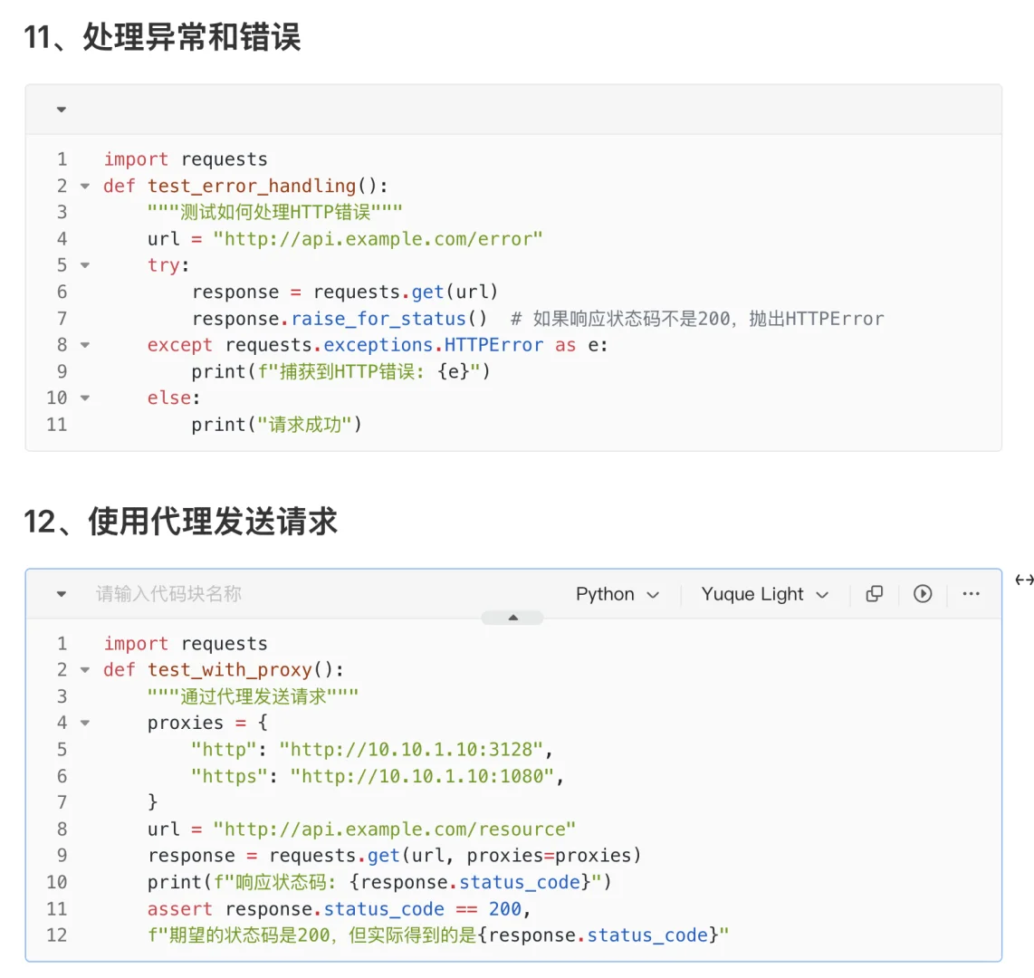Screen dimensions: 1034x978
Task: Fold the except HTTPError block
Action: click(85, 345)
